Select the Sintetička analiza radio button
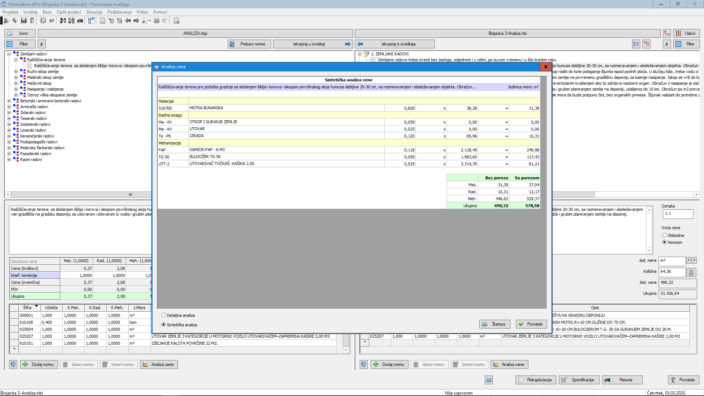704x396 pixels. click(x=164, y=324)
